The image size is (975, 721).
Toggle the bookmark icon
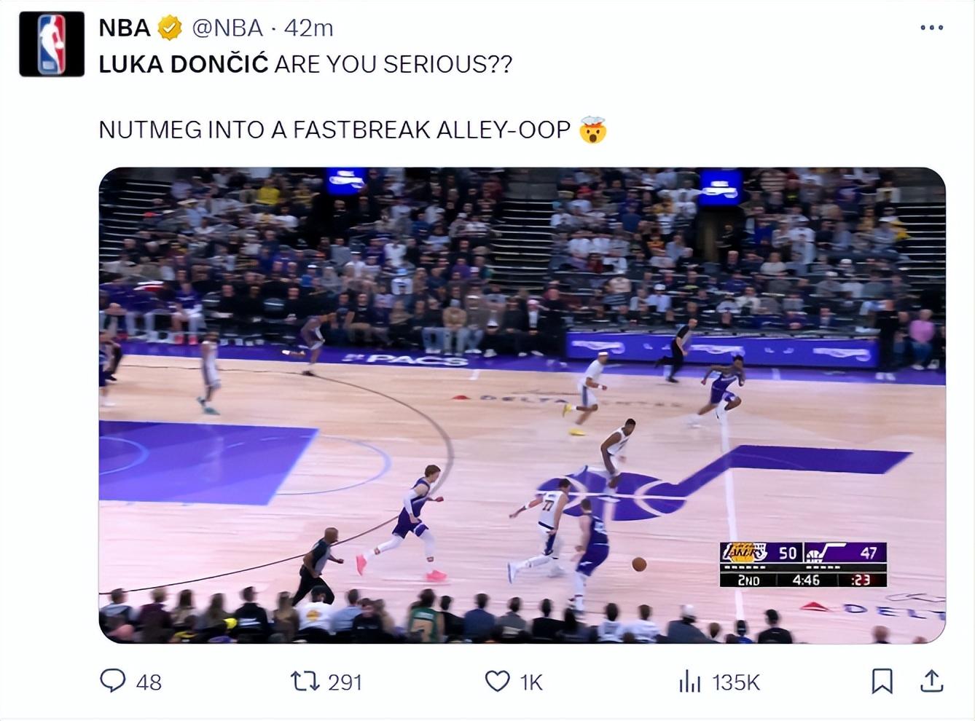coord(882,682)
